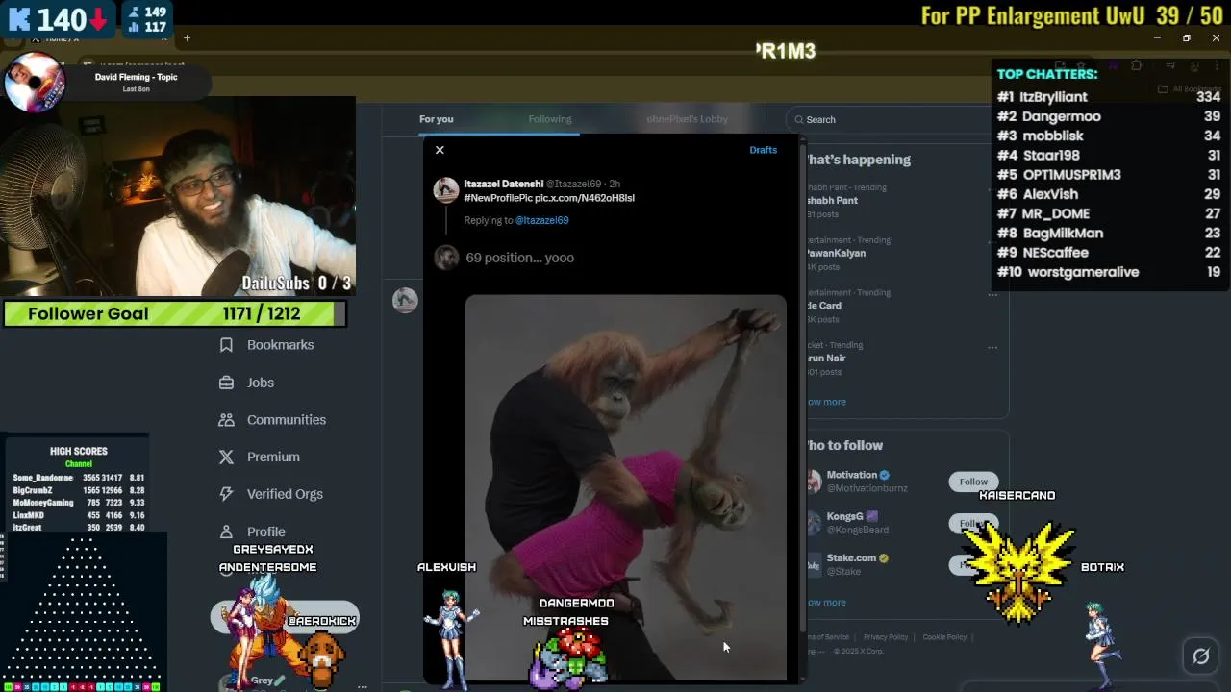This screenshot has width=1231, height=692.
Task: Restore the browser window size
Action: (x=1187, y=38)
